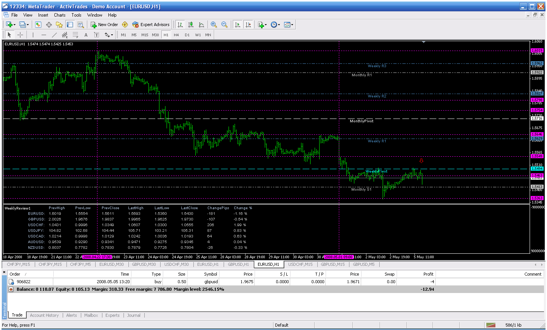Click the Zoom In magnifier icon
Viewport: 547px width, 330px height.
214,25
